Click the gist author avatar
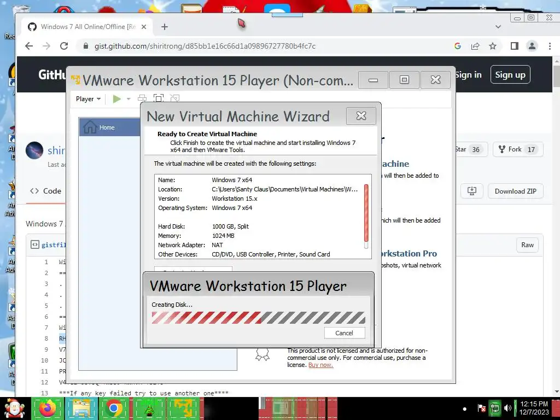560x420 pixels. click(x=34, y=150)
